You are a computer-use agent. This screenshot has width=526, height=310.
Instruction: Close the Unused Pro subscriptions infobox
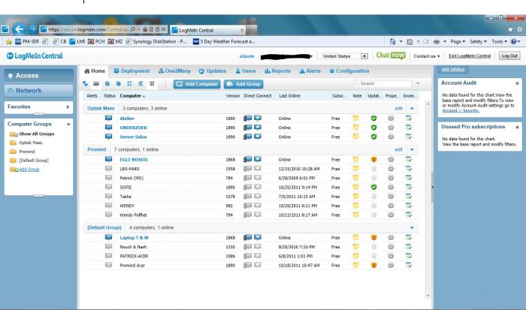pos(517,127)
